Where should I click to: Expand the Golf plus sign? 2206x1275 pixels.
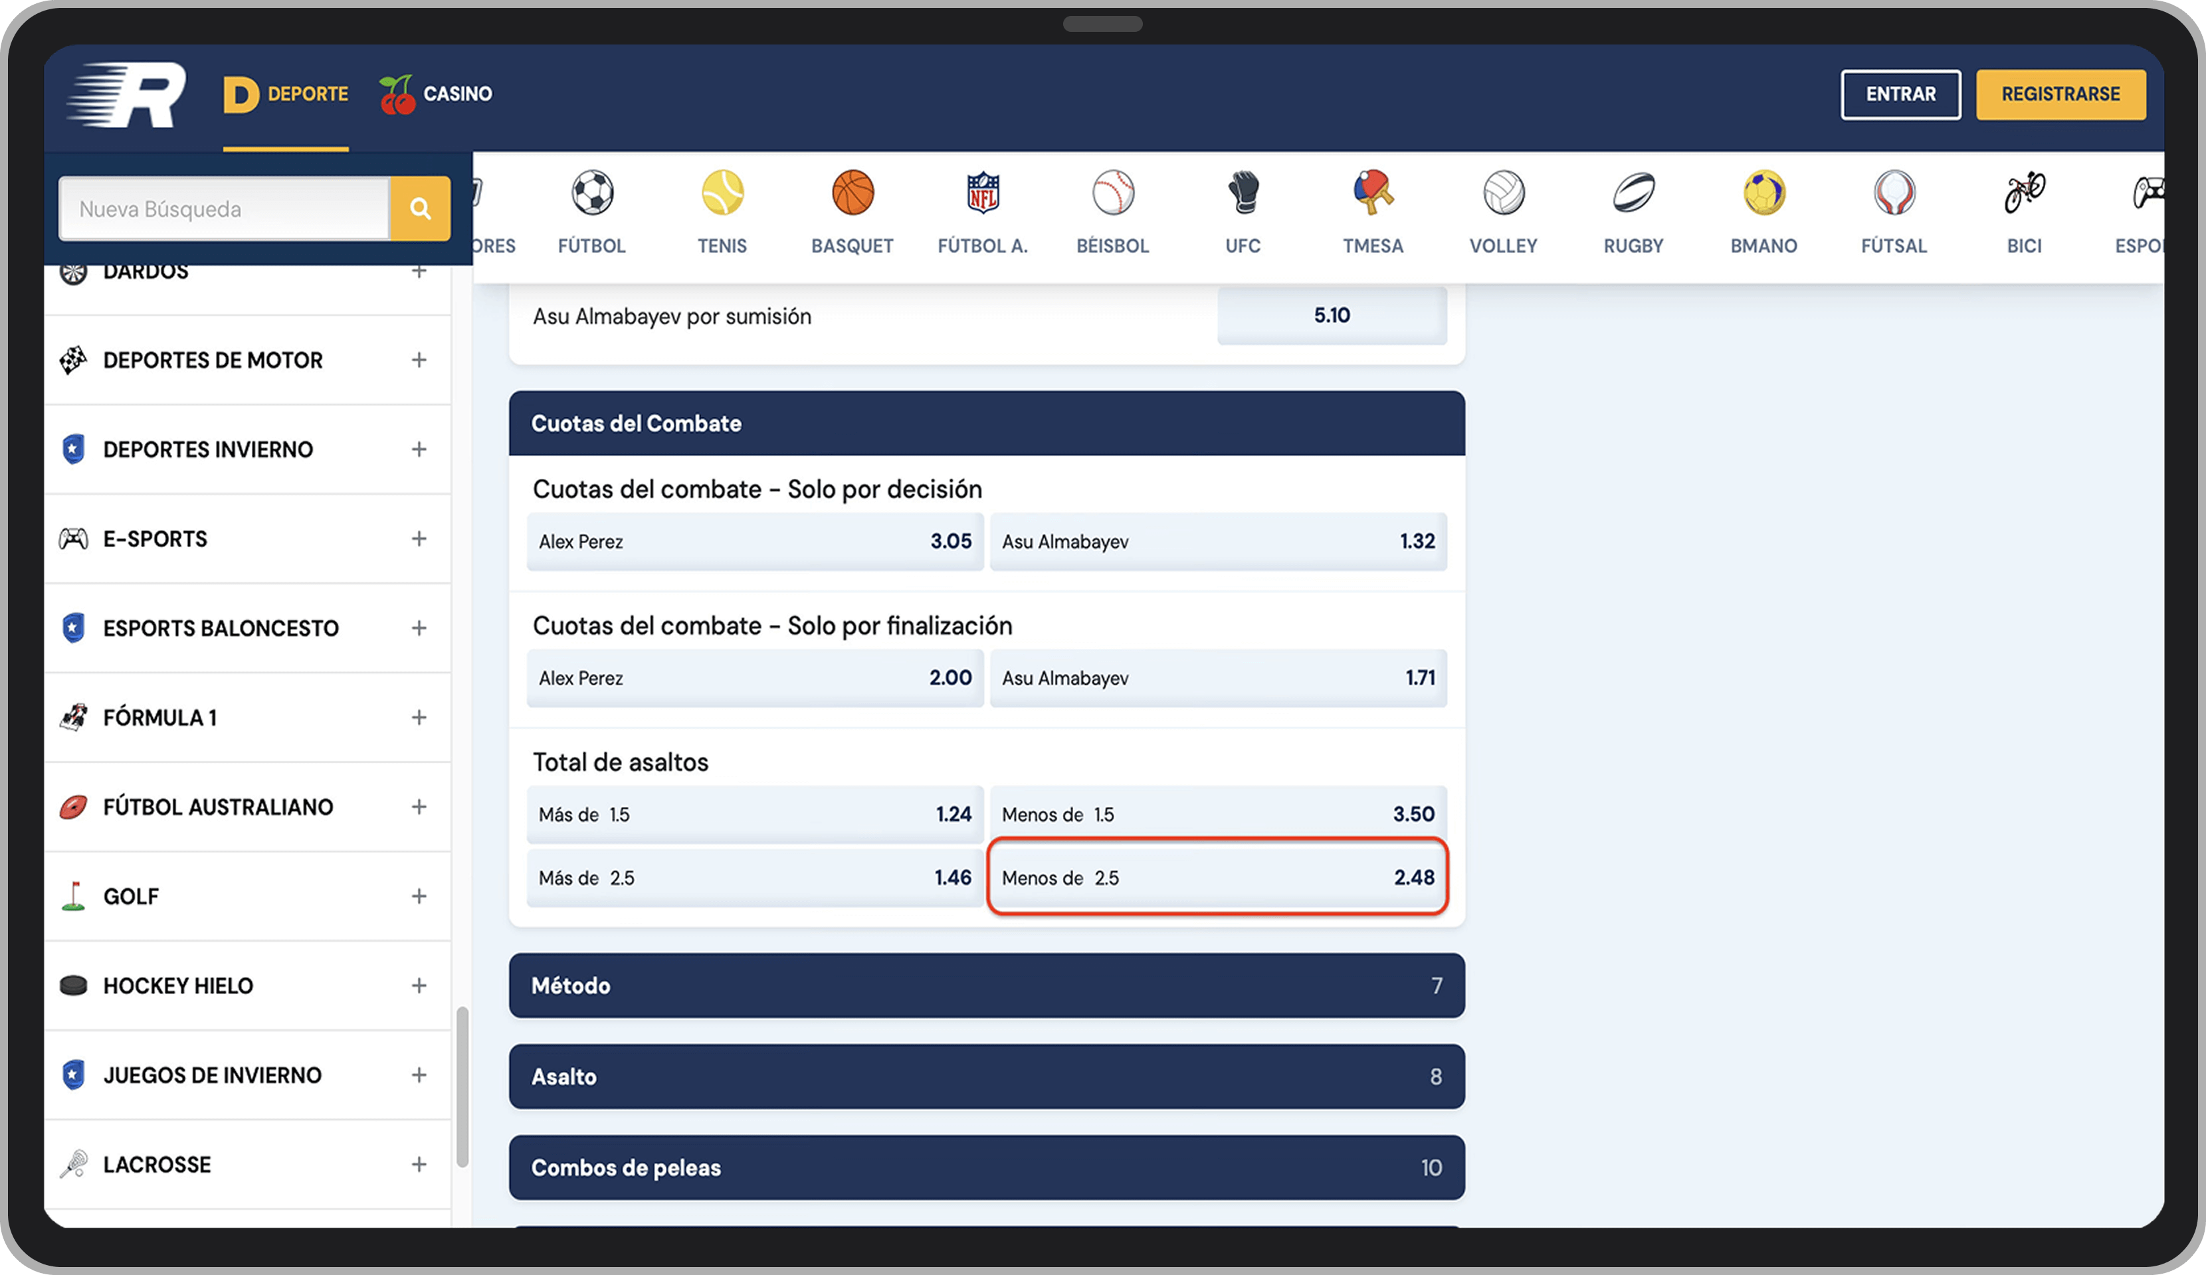pyautogui.click(x=419, y=895)
